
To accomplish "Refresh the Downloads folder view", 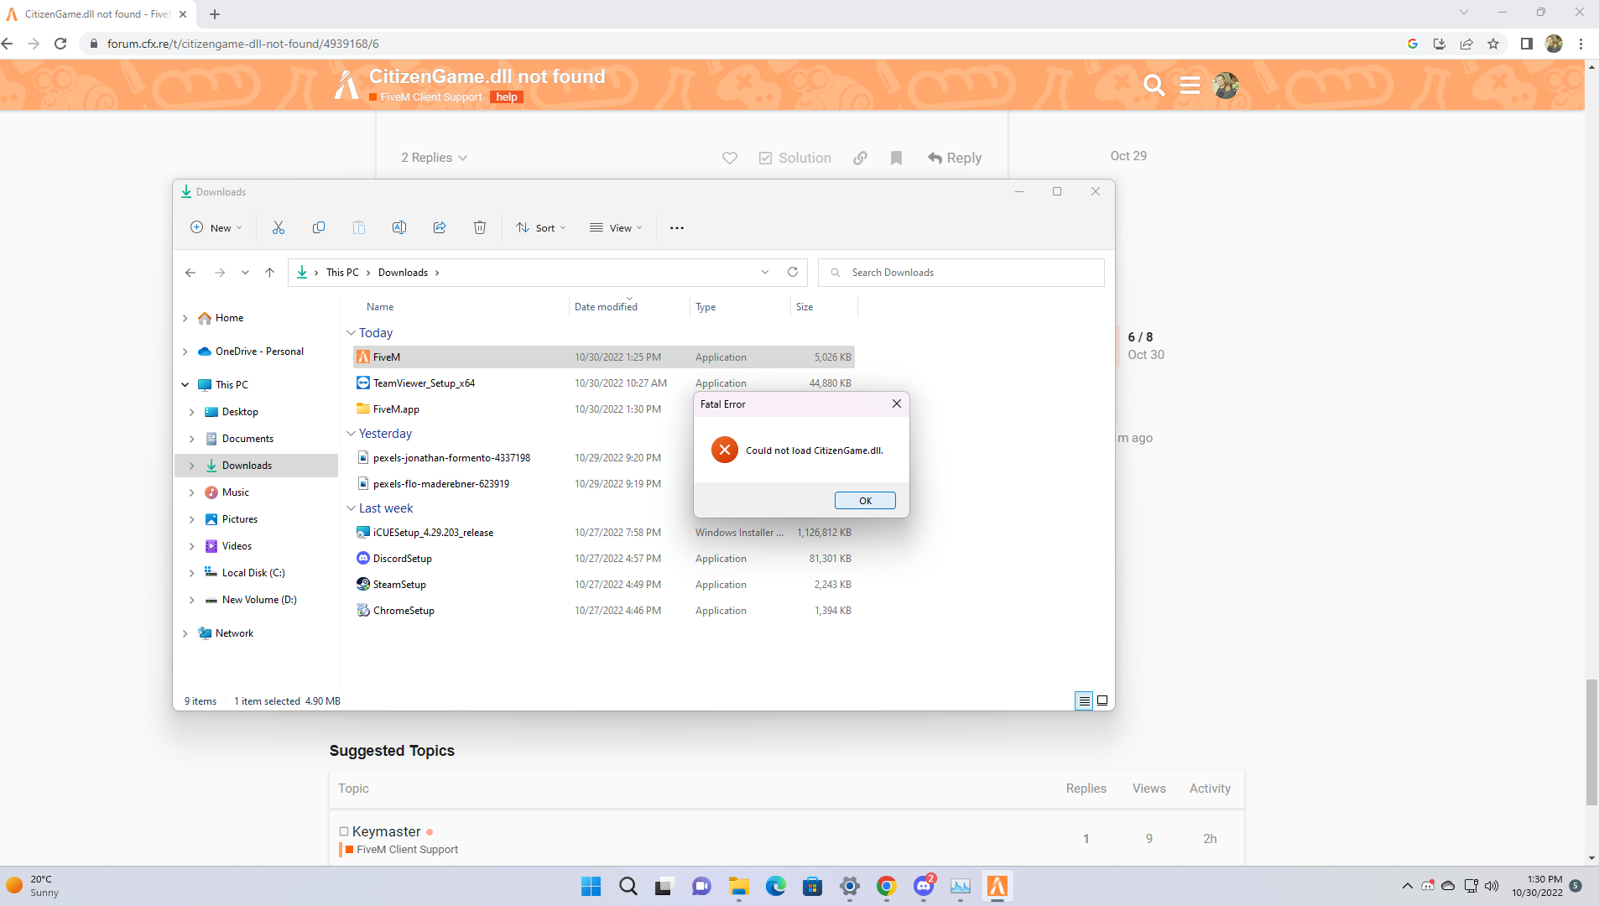I will coord(793,272).
